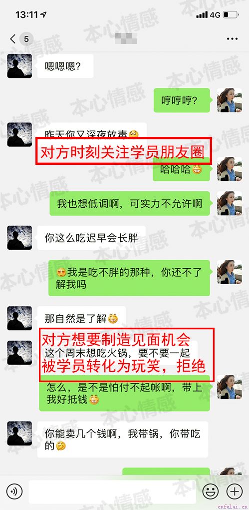Tap woman avatar beside 怎么，是不是怕付不起帐 message
Viewport: 249px width, 510px height.
point(230,387)
